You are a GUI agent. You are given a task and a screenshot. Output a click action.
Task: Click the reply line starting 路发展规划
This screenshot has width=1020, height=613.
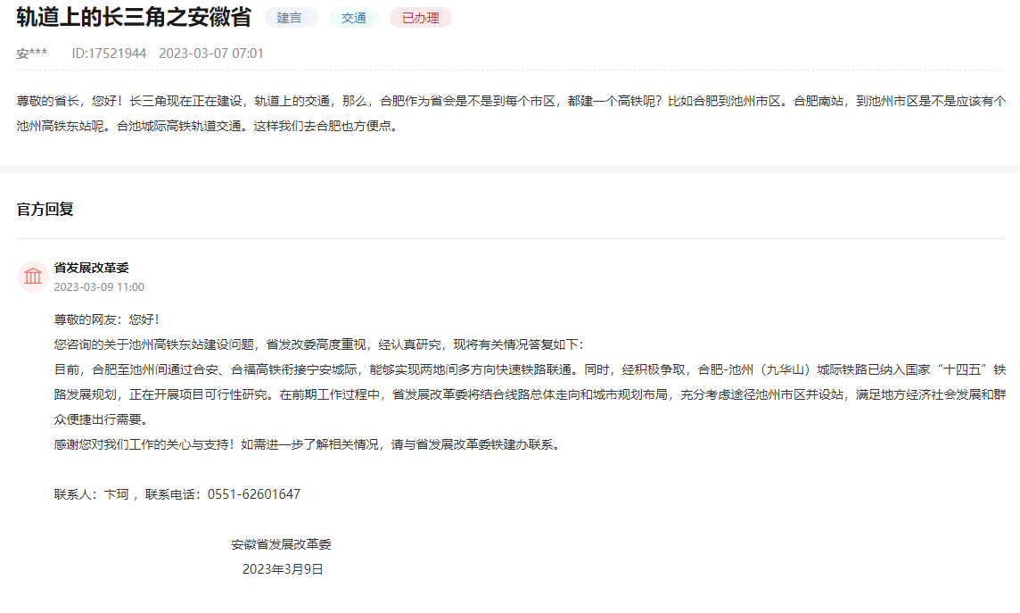click(x=531, y=394)
